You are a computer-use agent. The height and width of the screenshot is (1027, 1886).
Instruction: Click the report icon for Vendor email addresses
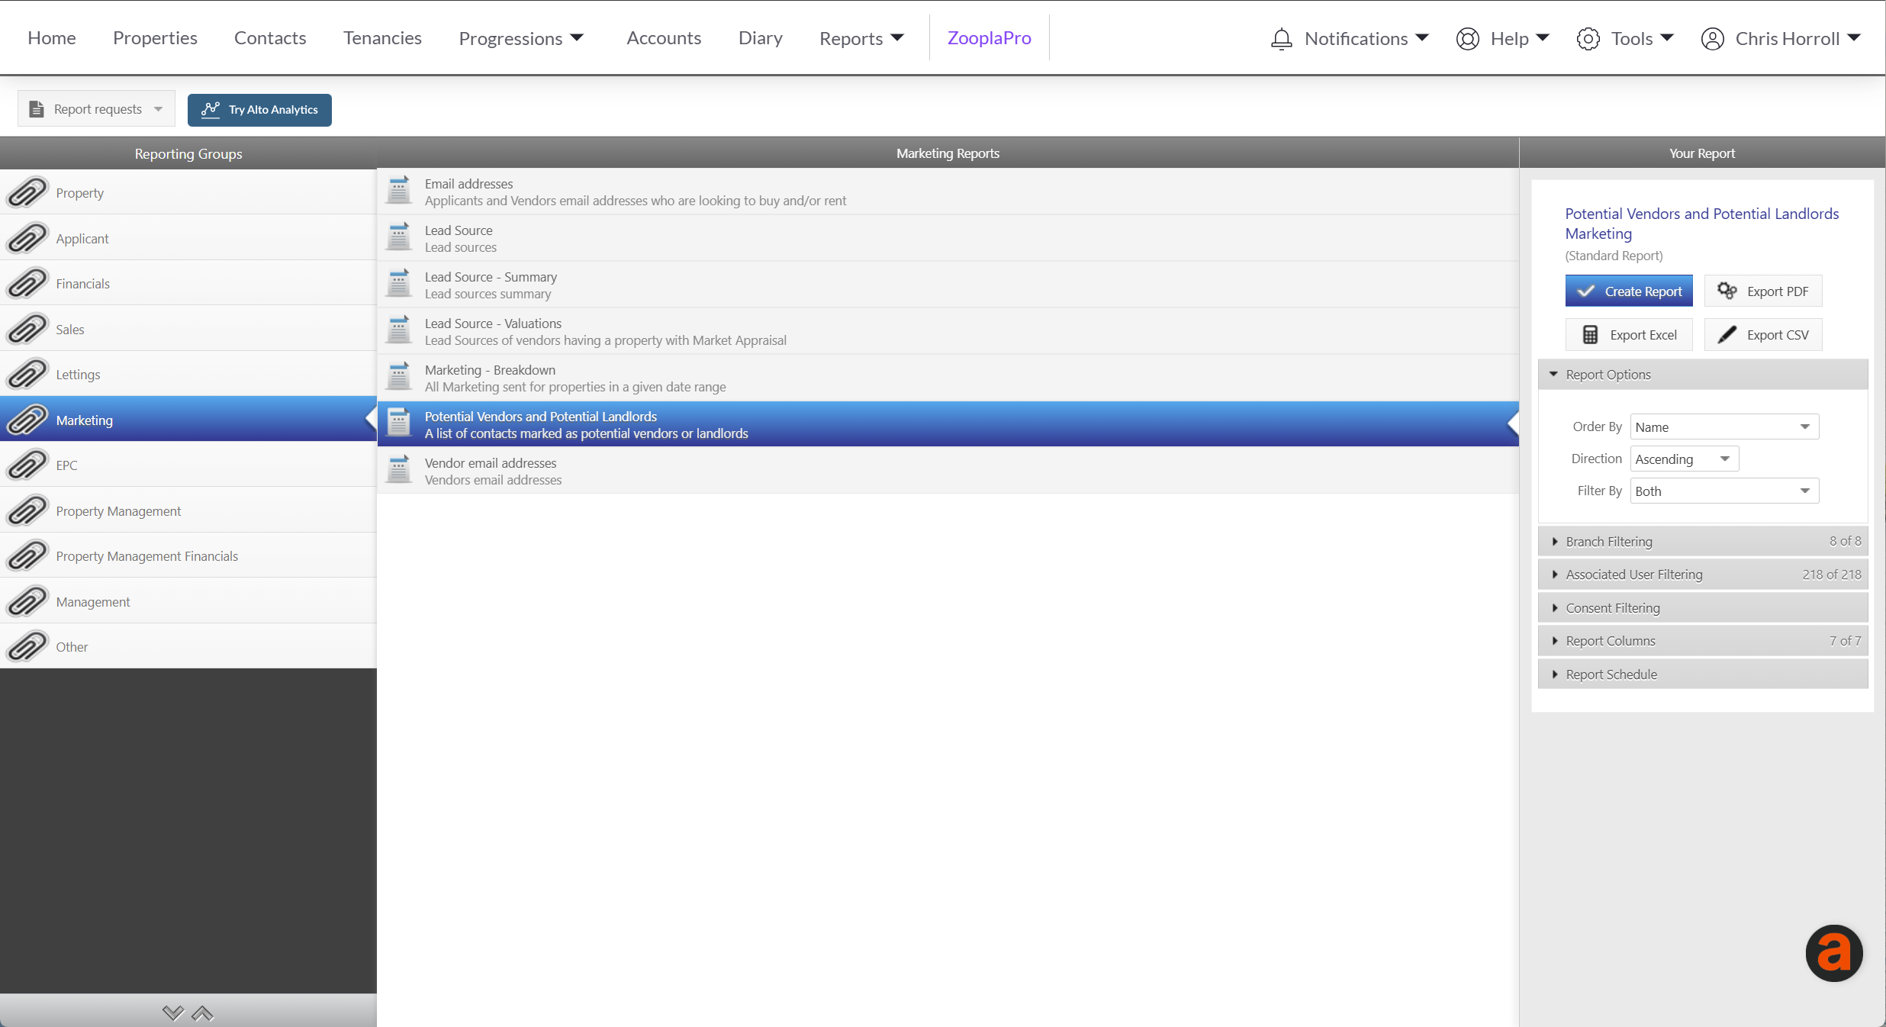398,470
